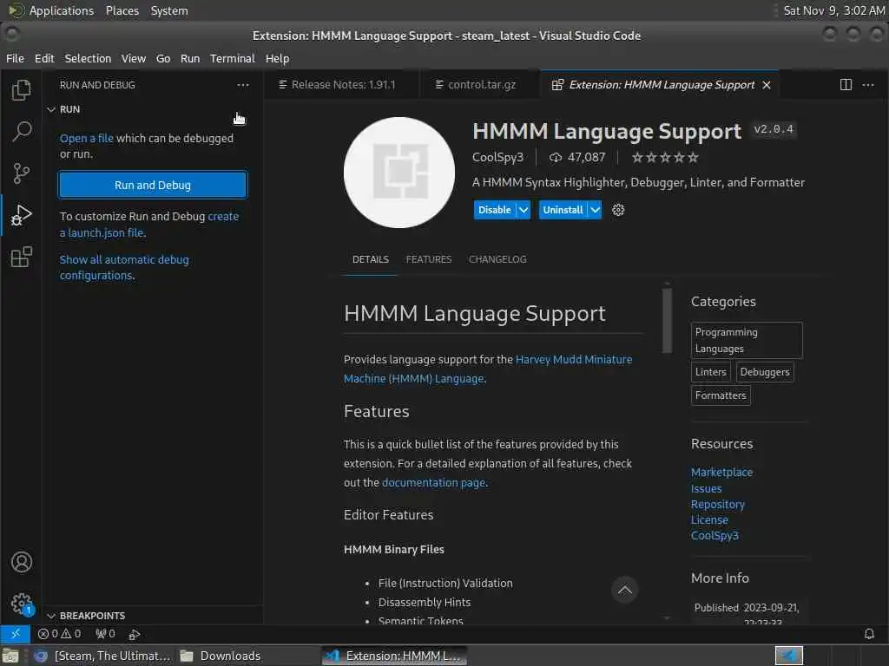This screenshot has width=889, height=666.
Task: Open the Accounts icon in activity bar
Action: point(21,562)
